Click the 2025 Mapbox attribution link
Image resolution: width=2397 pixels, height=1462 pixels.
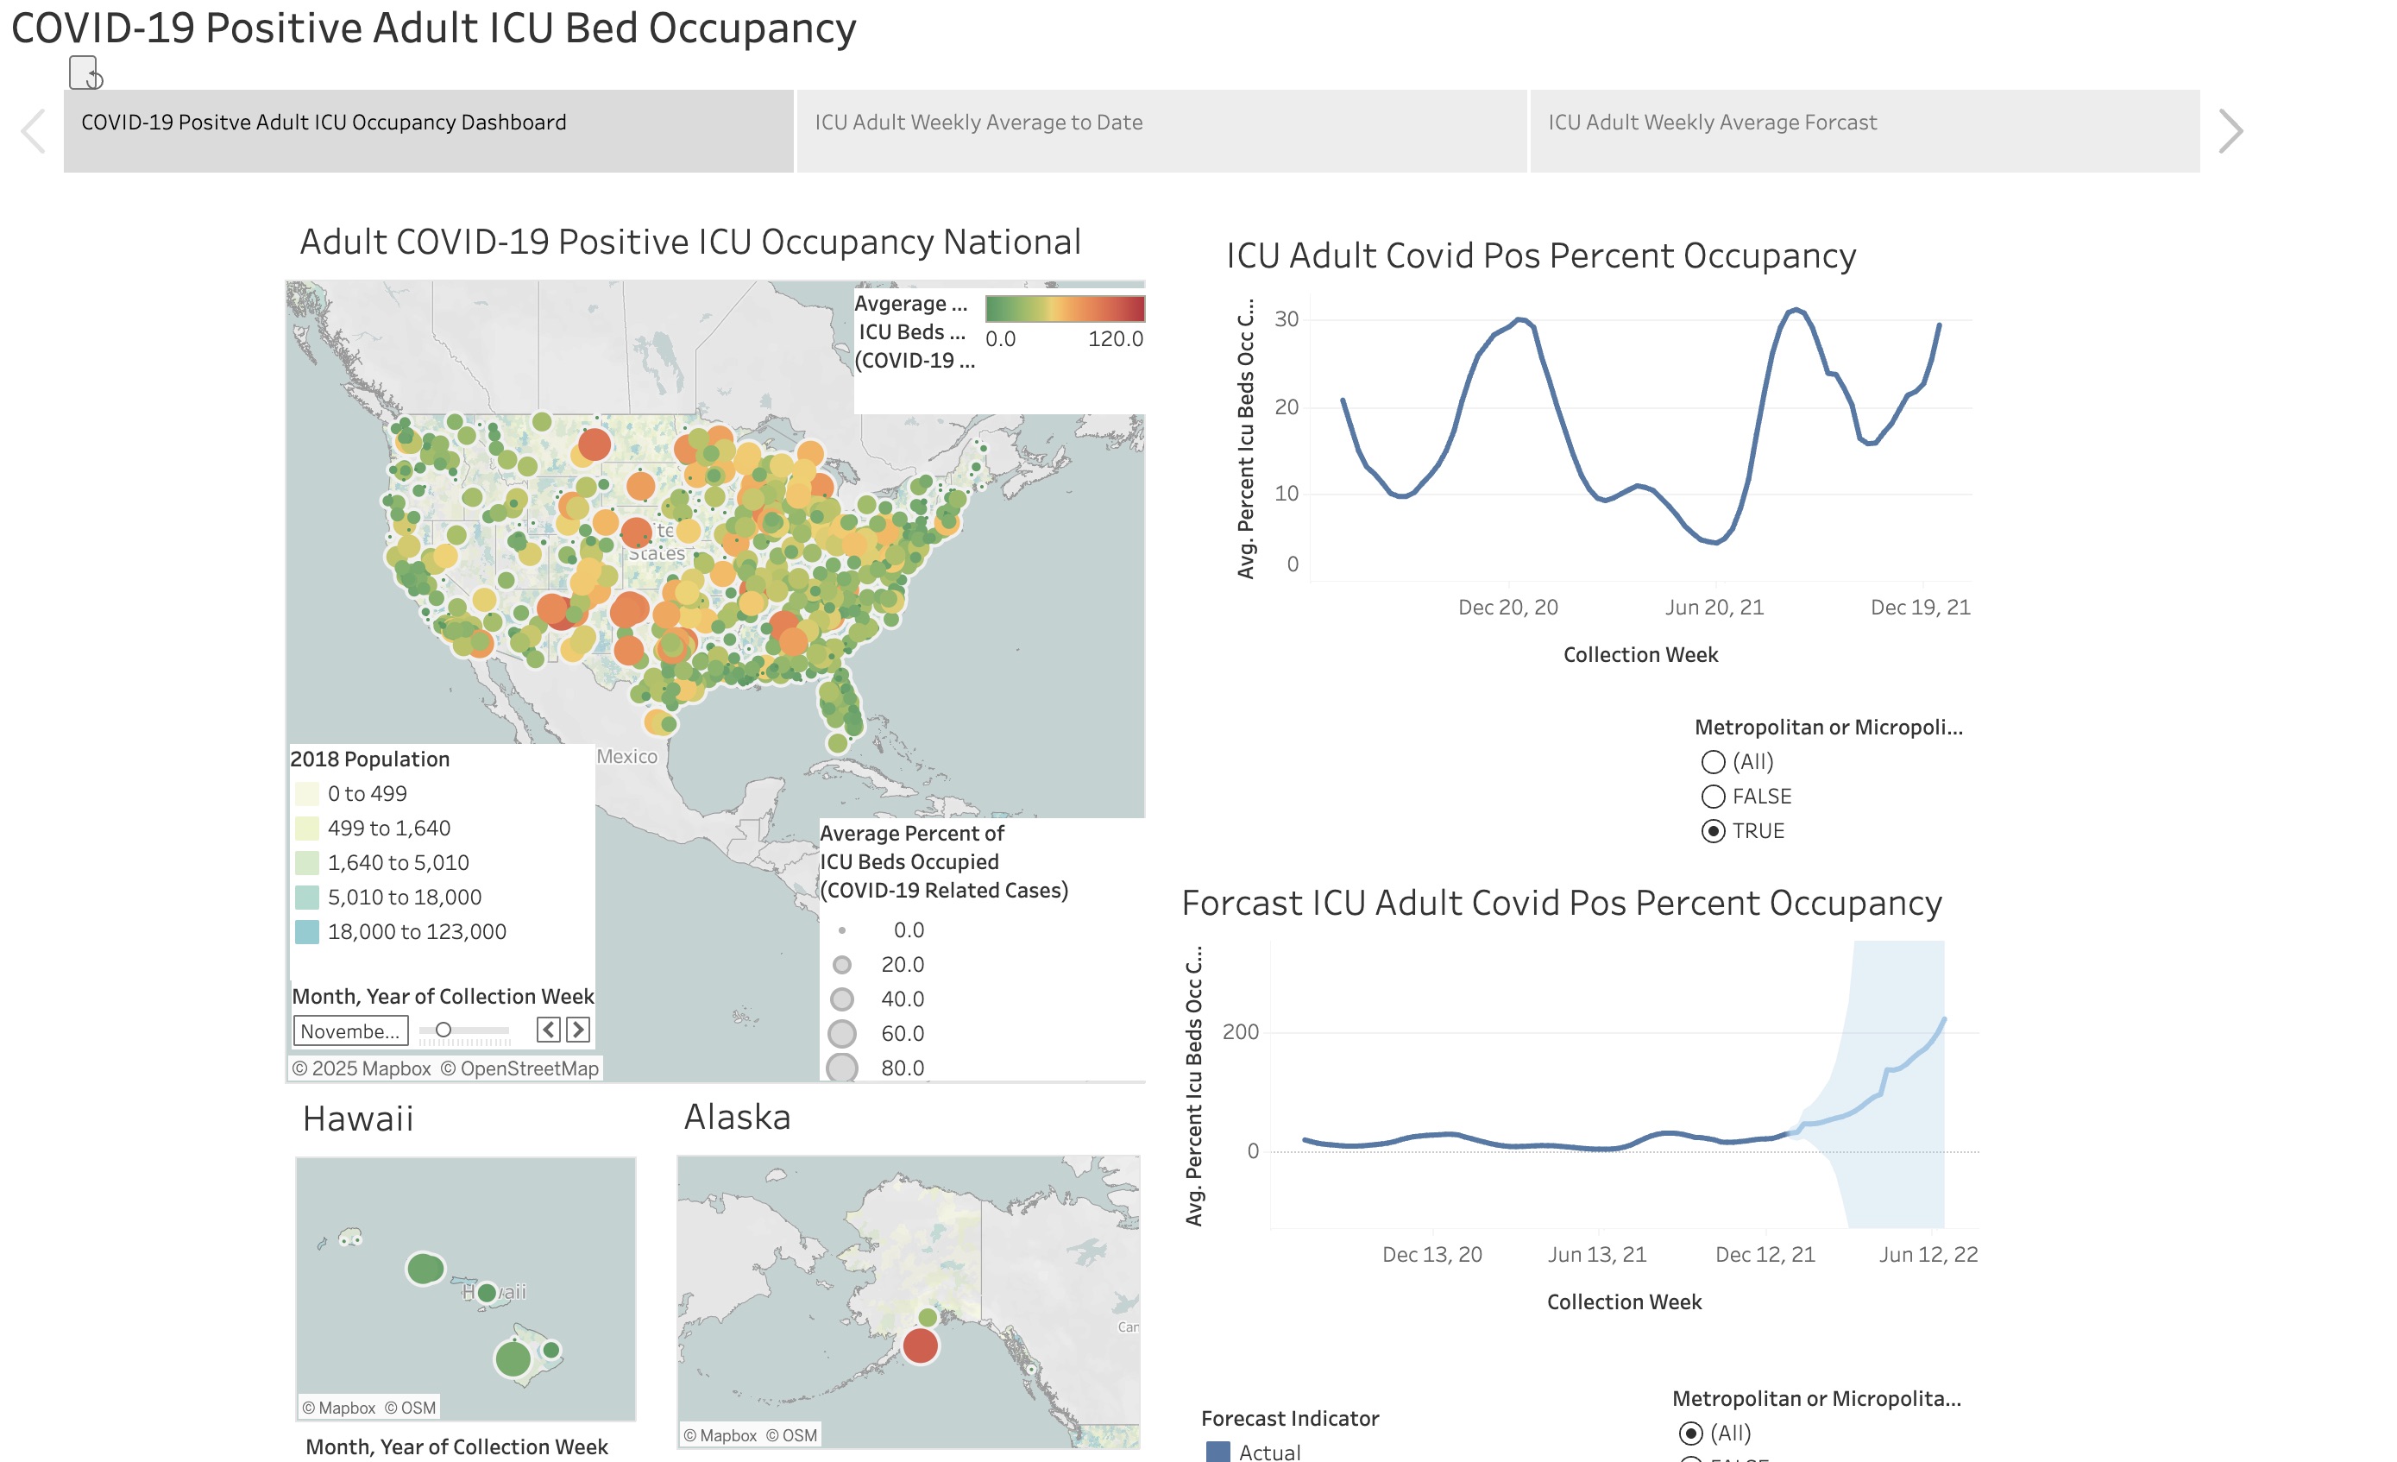coord(362,1068)
